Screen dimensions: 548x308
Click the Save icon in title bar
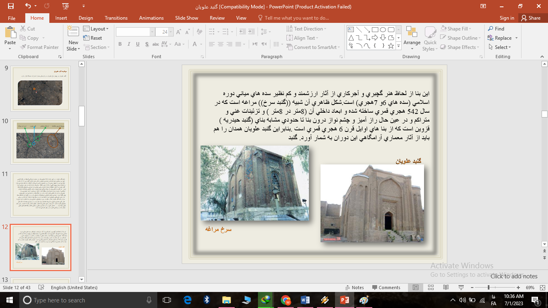(10, 6)
